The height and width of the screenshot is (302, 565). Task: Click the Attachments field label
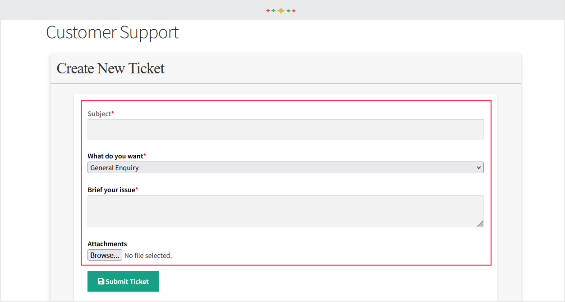click(x=107, y=243)
